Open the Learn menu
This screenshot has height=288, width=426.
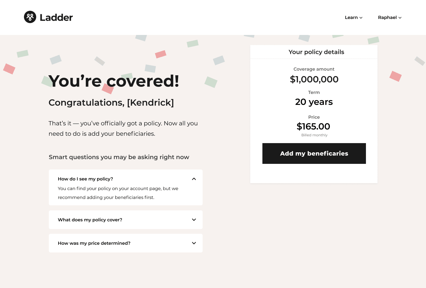[x=351, y=17]
